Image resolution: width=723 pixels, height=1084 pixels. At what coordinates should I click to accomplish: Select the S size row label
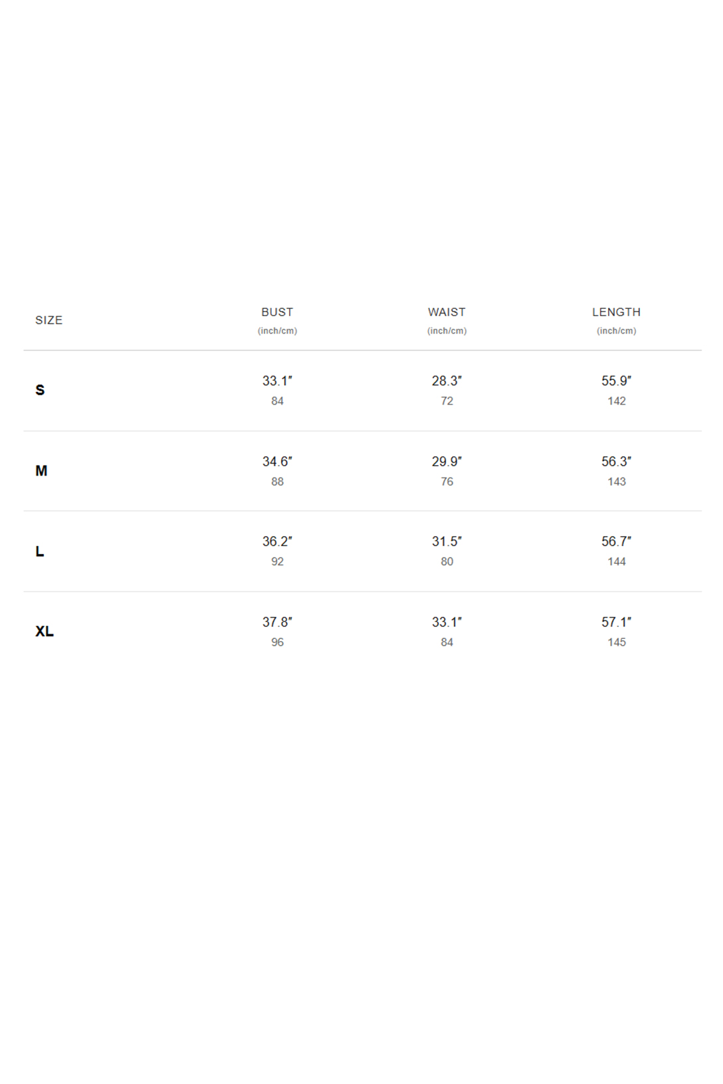[40, 390]
